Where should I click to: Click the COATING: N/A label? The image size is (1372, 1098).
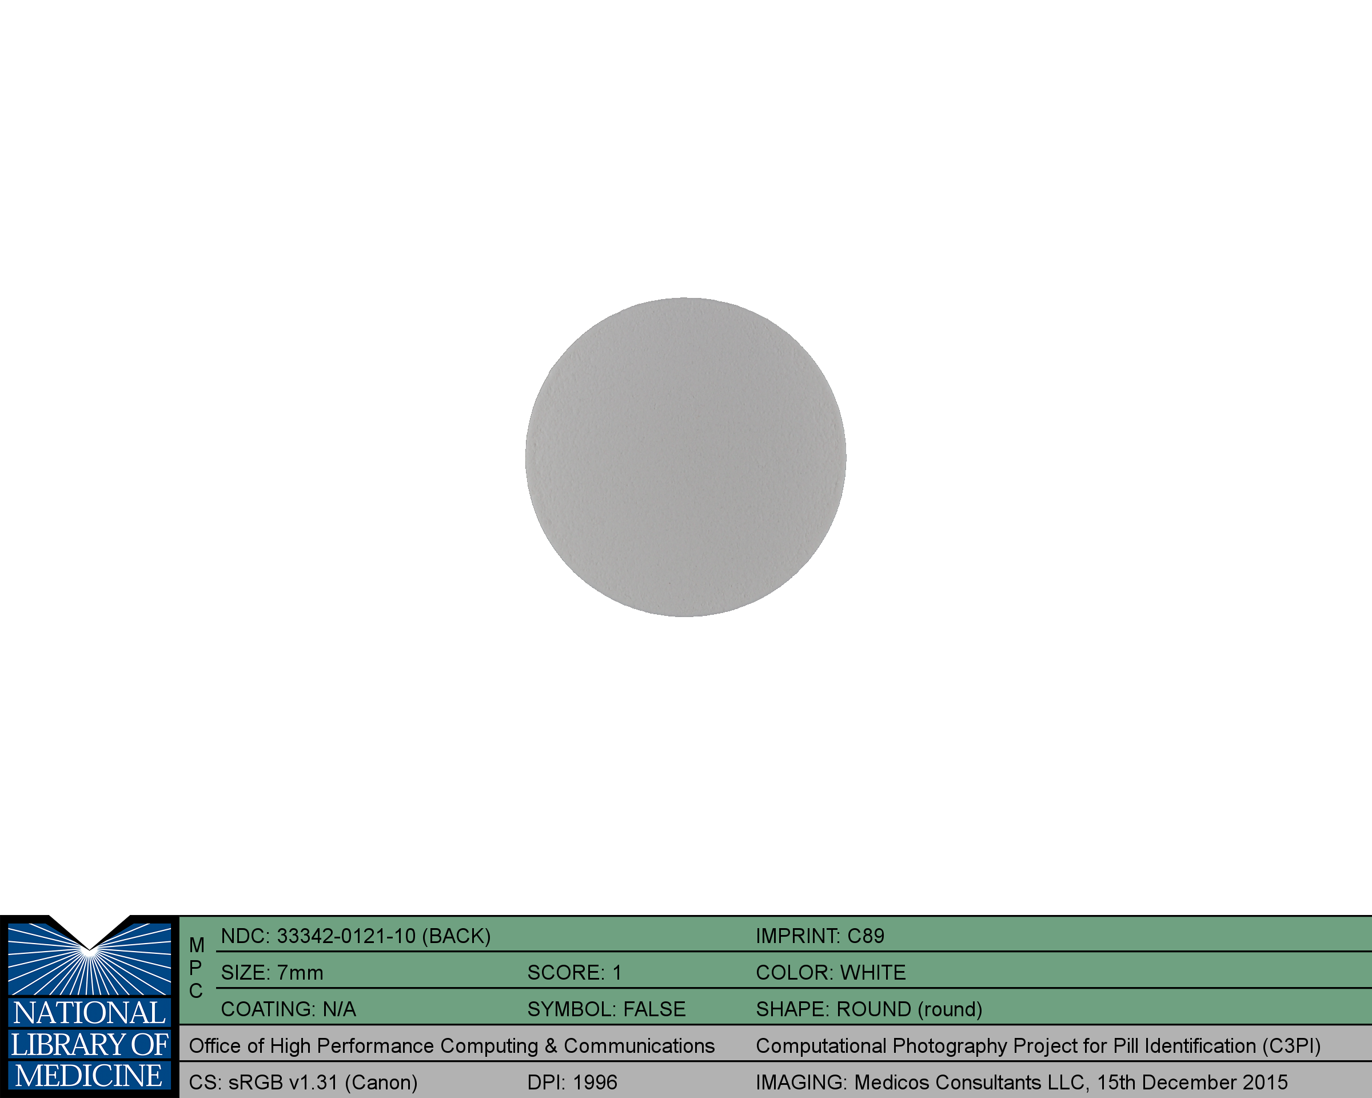tap(288, 1009)
